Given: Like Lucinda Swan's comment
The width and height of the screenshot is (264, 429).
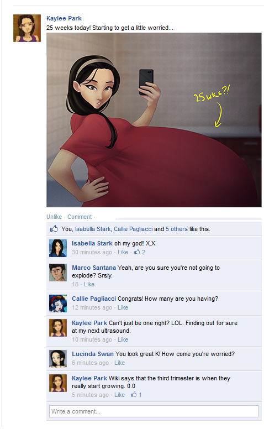Looking at the screenshot, I should pyautogui.click(x=119, y=363).
